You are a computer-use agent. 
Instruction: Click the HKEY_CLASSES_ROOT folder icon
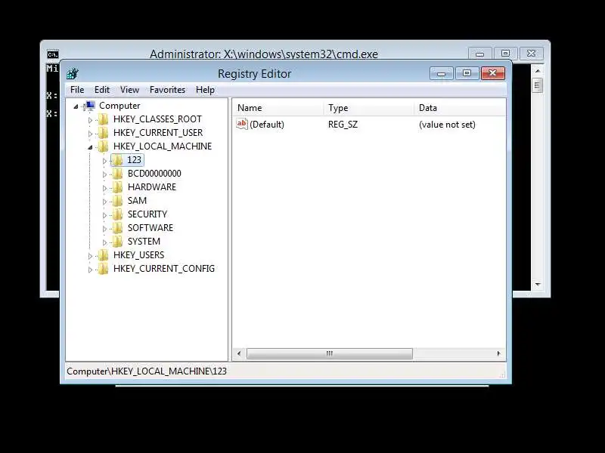tap(103, 119)
